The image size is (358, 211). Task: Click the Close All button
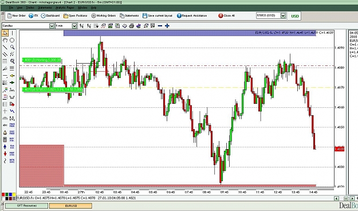click(x=226, y=15)
